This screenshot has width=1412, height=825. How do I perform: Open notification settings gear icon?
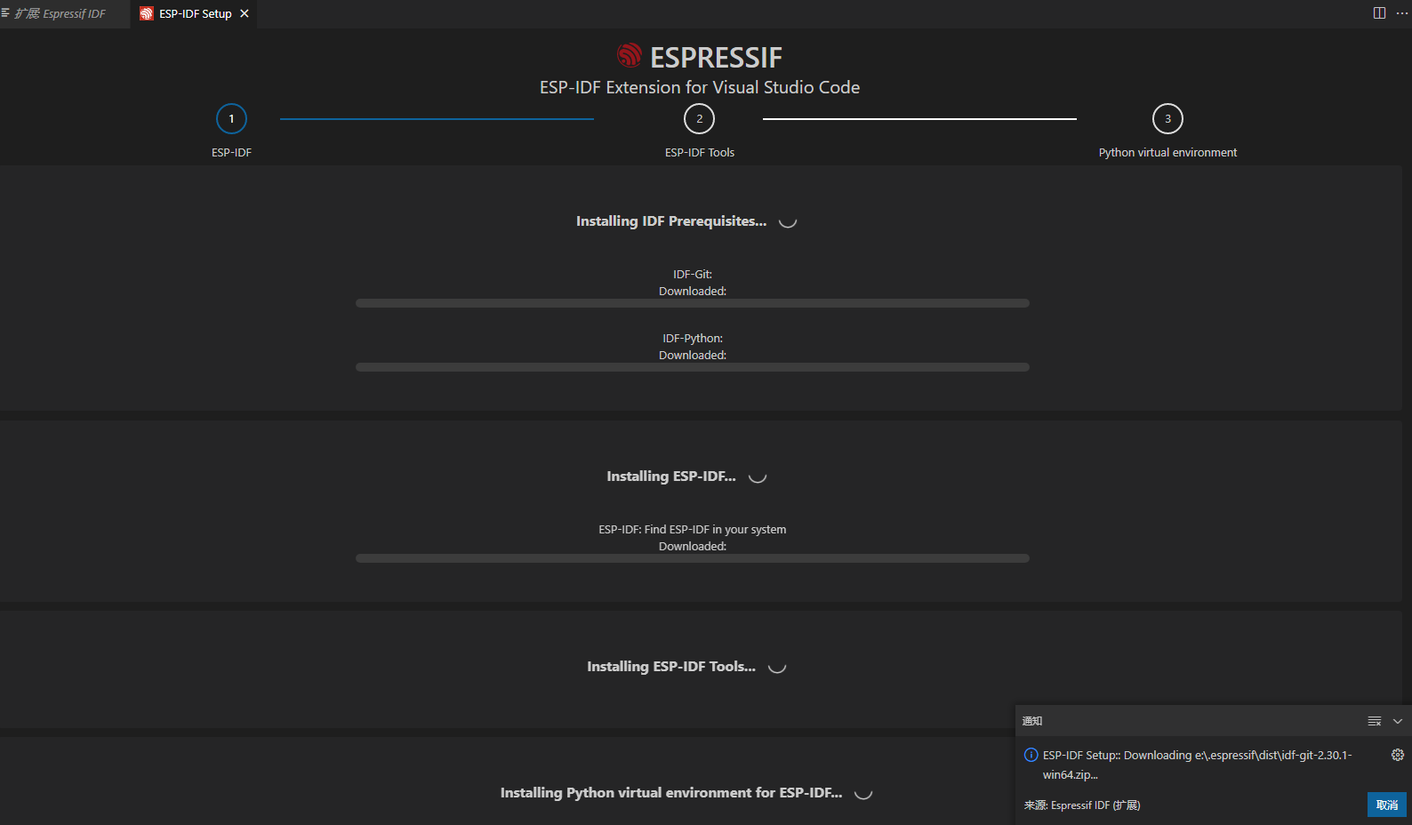click(x=1398, y=755)
